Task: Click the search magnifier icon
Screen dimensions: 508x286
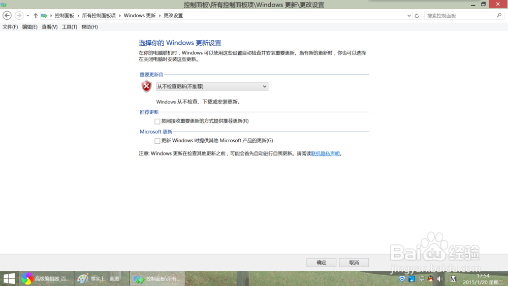Action: pyautogui.click(x=499, y=15)
